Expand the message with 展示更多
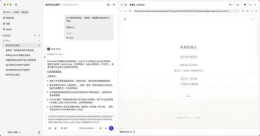Viewport: 260px width, 136px height. [70, 38]
